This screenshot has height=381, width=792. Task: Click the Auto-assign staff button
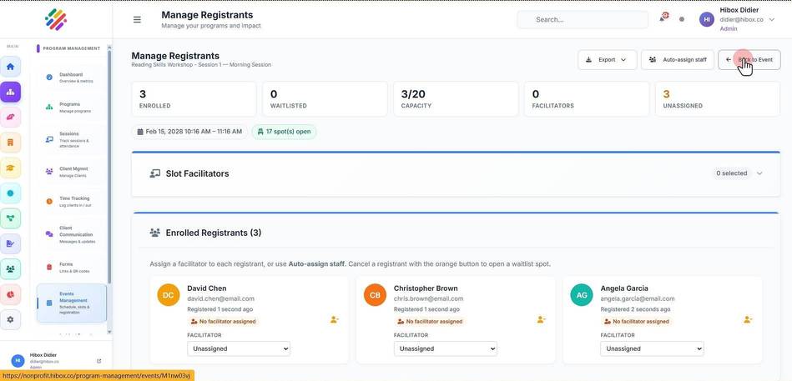tap(678, 59)
